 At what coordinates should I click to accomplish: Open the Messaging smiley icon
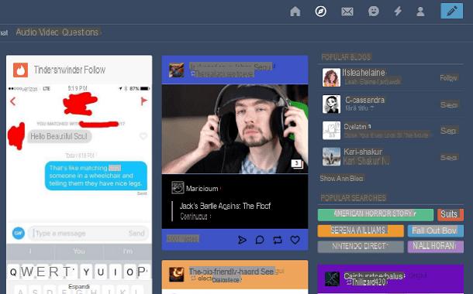[374, 12]
